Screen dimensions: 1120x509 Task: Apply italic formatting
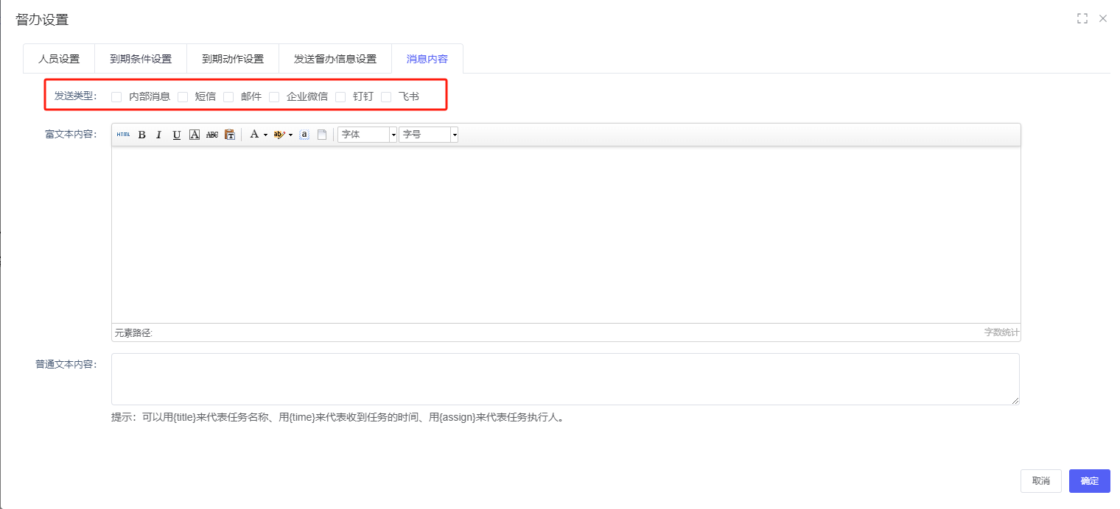click(158, 135)
